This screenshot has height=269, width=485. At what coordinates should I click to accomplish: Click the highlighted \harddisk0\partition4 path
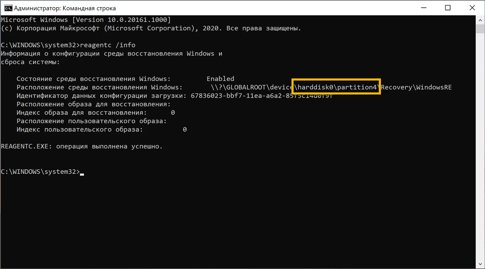click(x=336, y=87)
